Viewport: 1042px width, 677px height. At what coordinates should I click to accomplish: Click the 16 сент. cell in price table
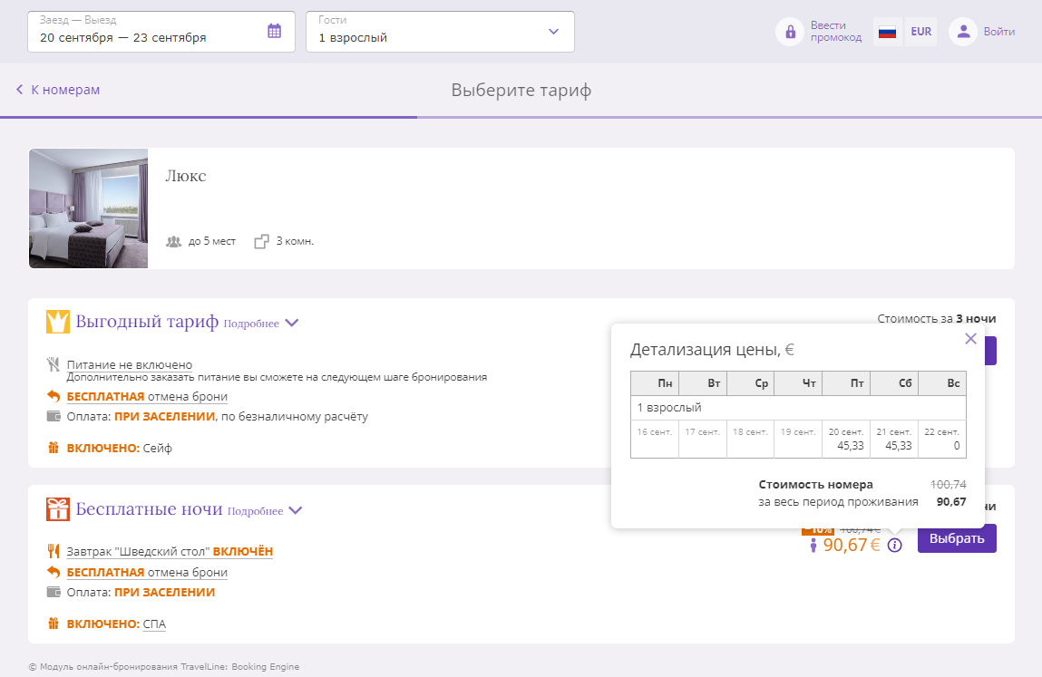tap(655, 440)
